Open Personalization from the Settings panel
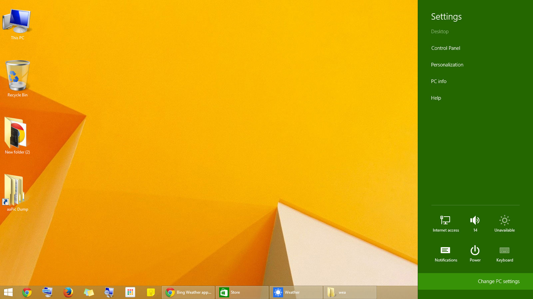 [x=447, y=64]
